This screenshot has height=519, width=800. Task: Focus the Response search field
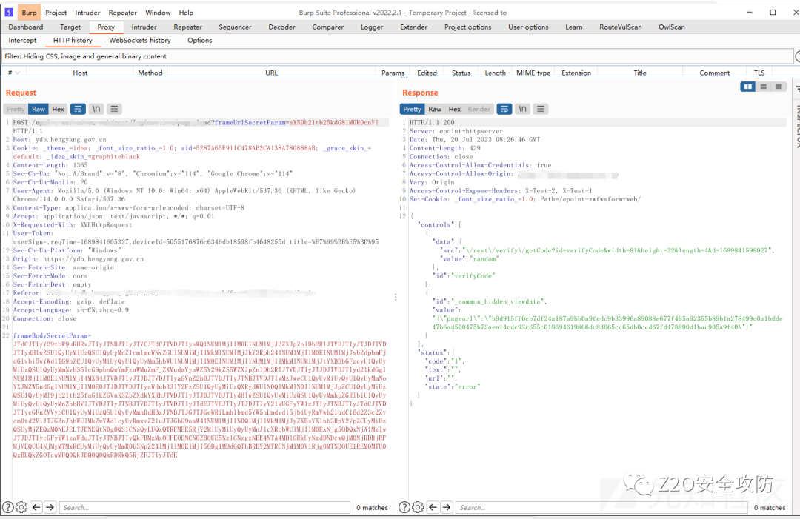(602, 507)
